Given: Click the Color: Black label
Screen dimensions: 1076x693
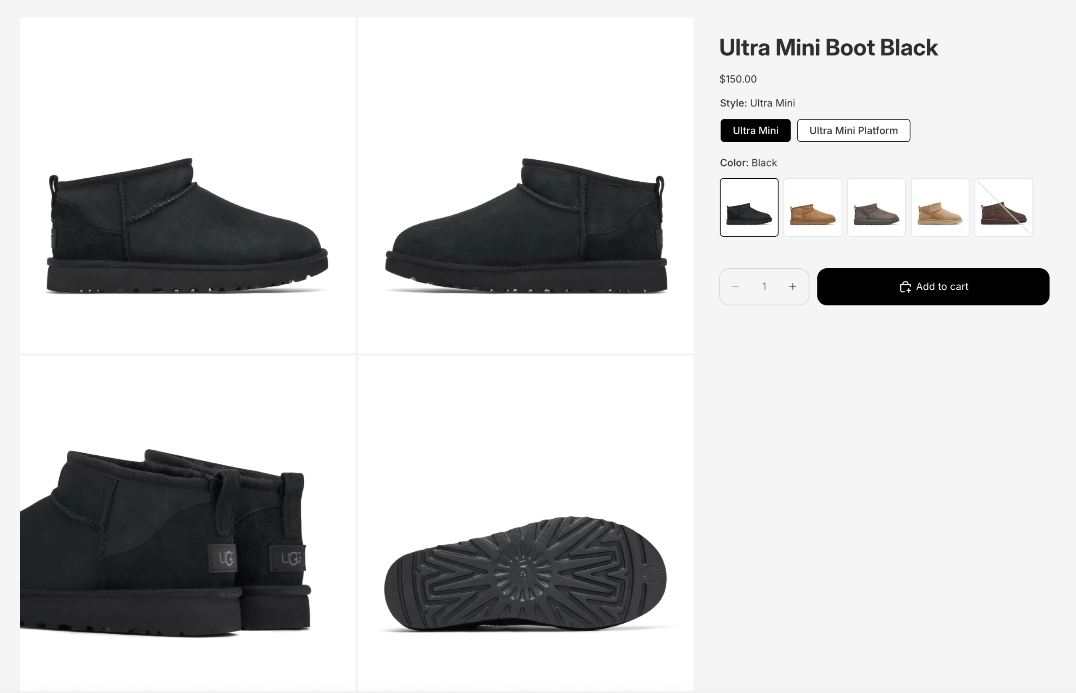Looking at the screenshot, I should coord(748,163).
